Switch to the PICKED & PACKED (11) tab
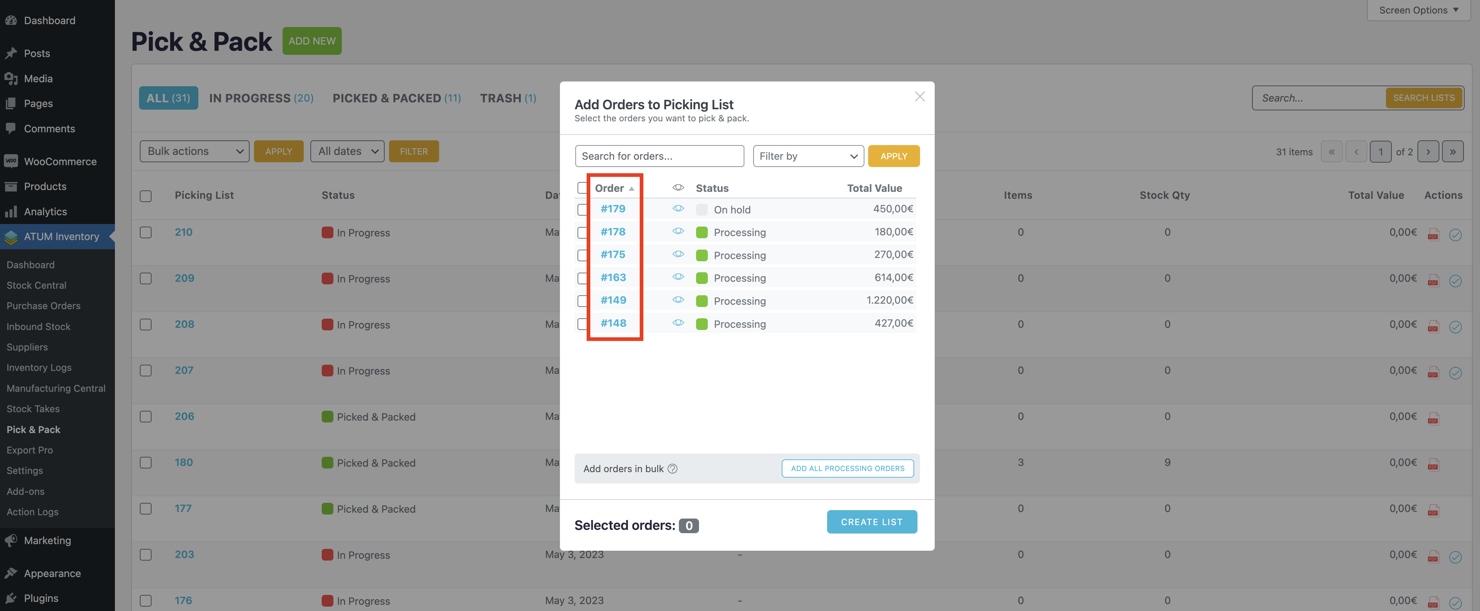Screen dimensions: 1480x611 point(396,98)
